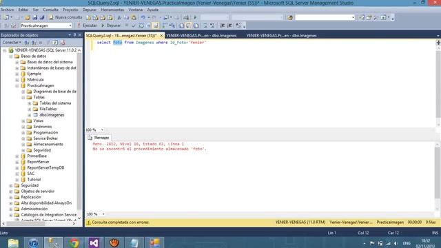Select the Mensajes results tab
441x248 pixels.
(99, 138)
